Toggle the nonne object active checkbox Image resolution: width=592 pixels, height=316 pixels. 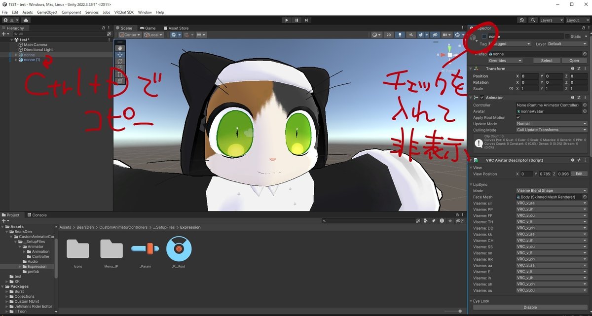[484, 36]
